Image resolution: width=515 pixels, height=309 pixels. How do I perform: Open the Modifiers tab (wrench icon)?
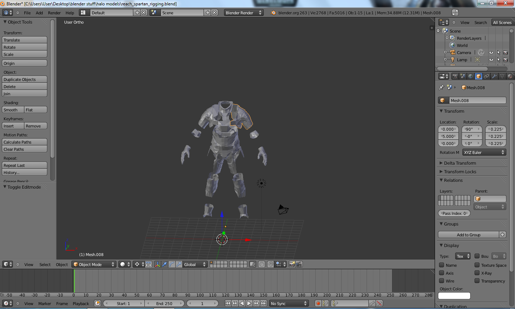pyautogui.click(x=494, y=76)
